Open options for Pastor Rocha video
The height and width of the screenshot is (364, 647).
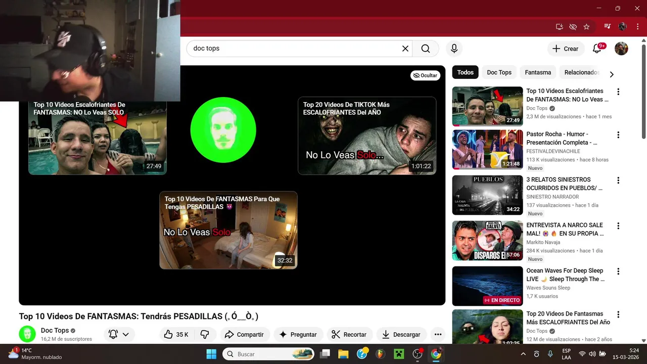(618, 135)
